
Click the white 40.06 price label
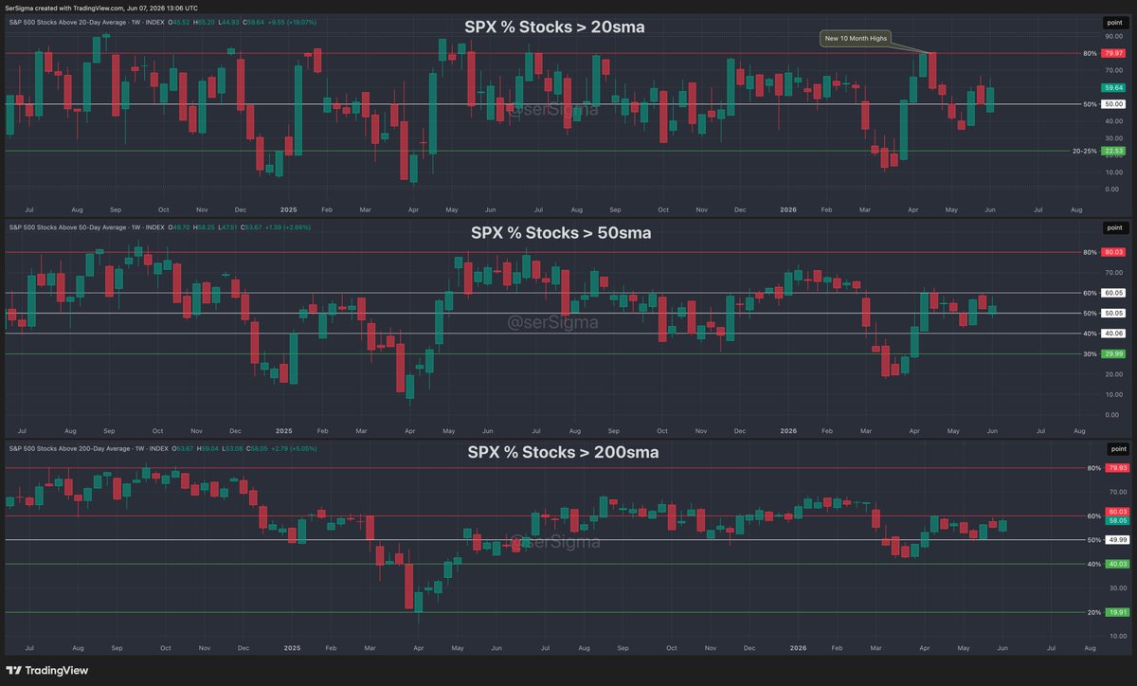1112,334
